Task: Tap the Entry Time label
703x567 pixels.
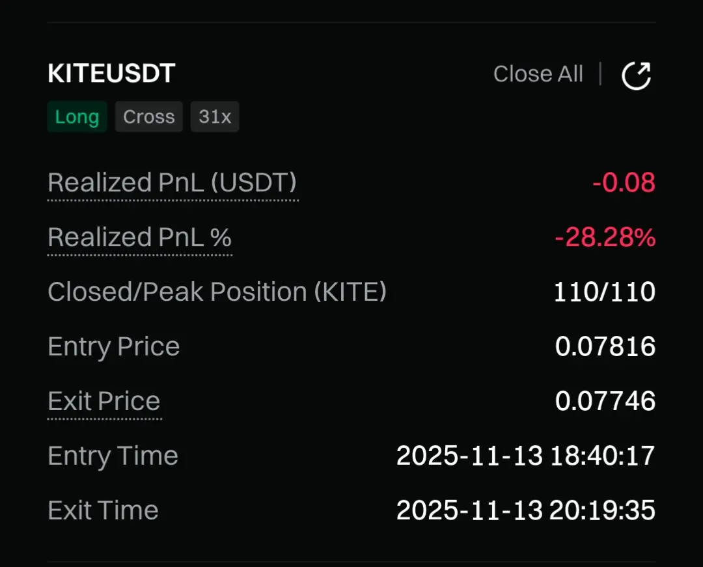Action: [113, 456]
